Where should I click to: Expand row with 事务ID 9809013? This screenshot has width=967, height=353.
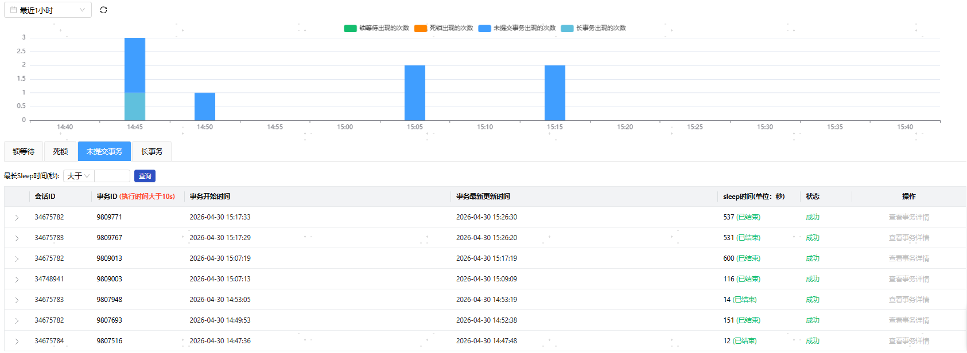pos(17,258)
